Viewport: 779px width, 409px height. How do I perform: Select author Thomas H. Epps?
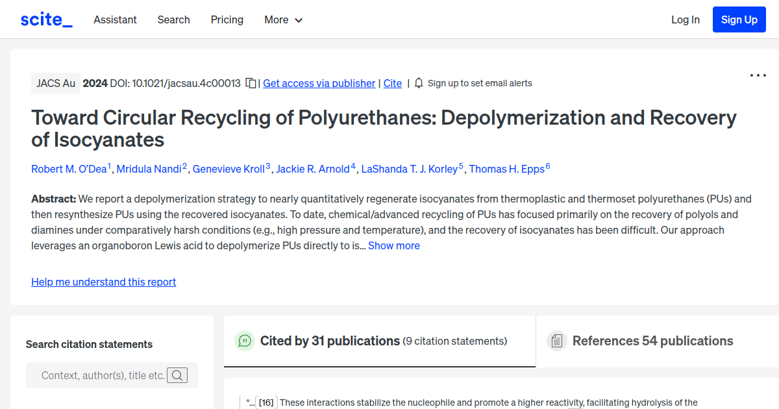pos(507,169)
